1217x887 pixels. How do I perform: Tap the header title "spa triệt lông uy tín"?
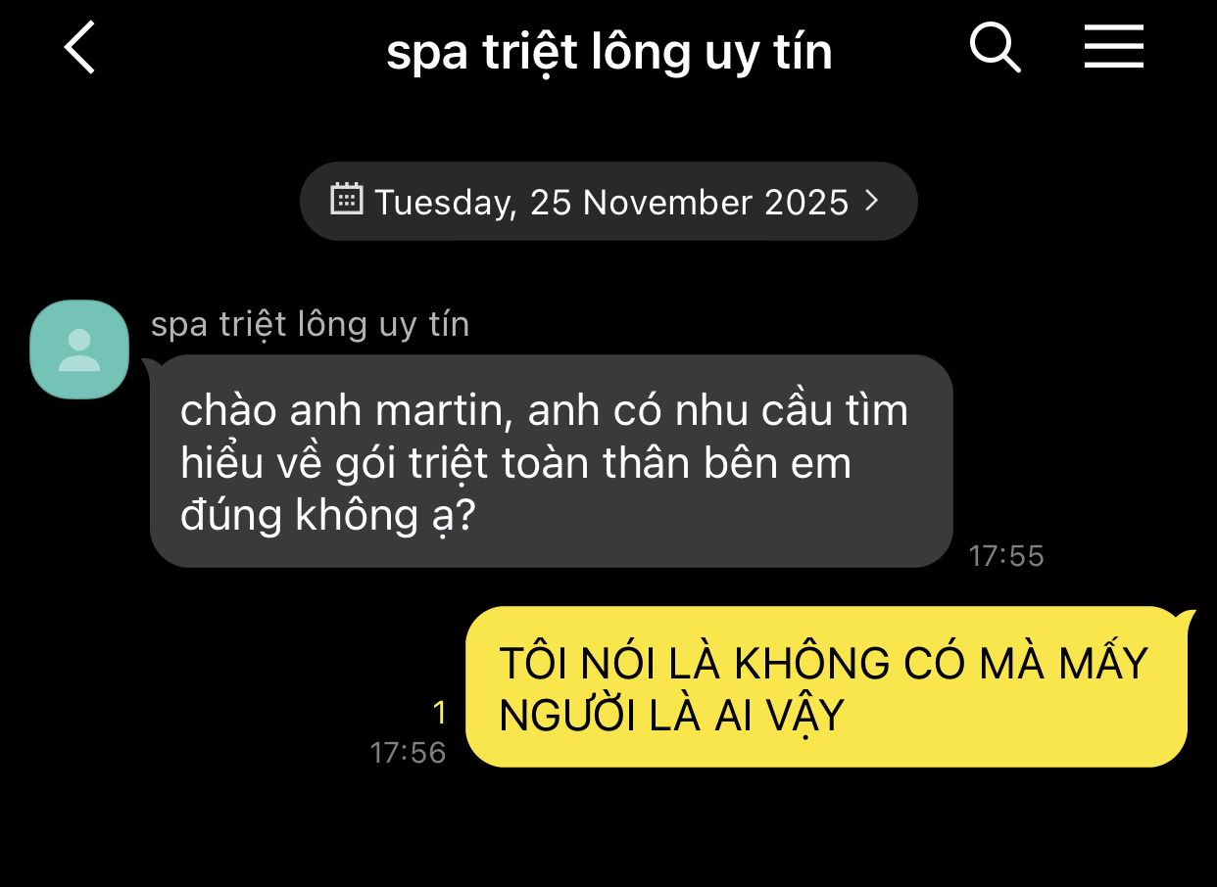click(x=609, y=52)
